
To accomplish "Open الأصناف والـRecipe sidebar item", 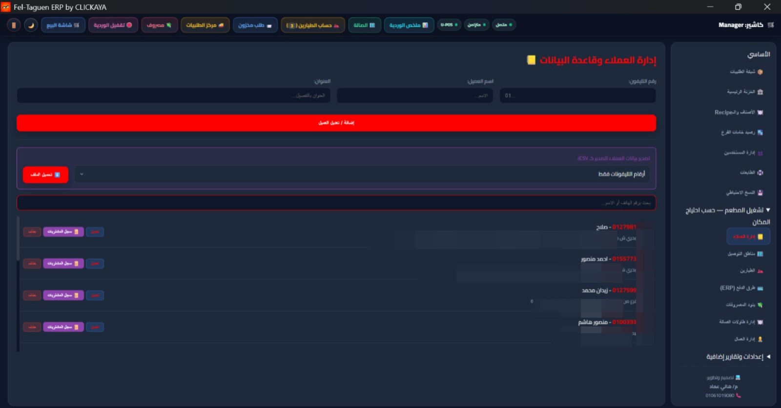I will (x=739, y=112).
